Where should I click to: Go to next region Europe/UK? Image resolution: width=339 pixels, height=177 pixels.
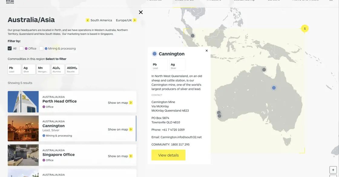click(x=126, y=20)
